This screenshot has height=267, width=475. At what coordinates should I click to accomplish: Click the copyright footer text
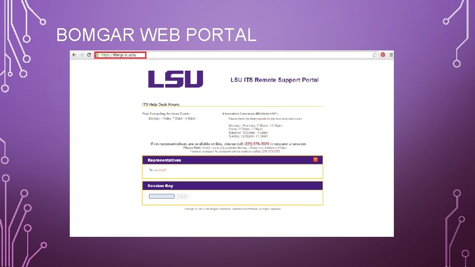233,209
